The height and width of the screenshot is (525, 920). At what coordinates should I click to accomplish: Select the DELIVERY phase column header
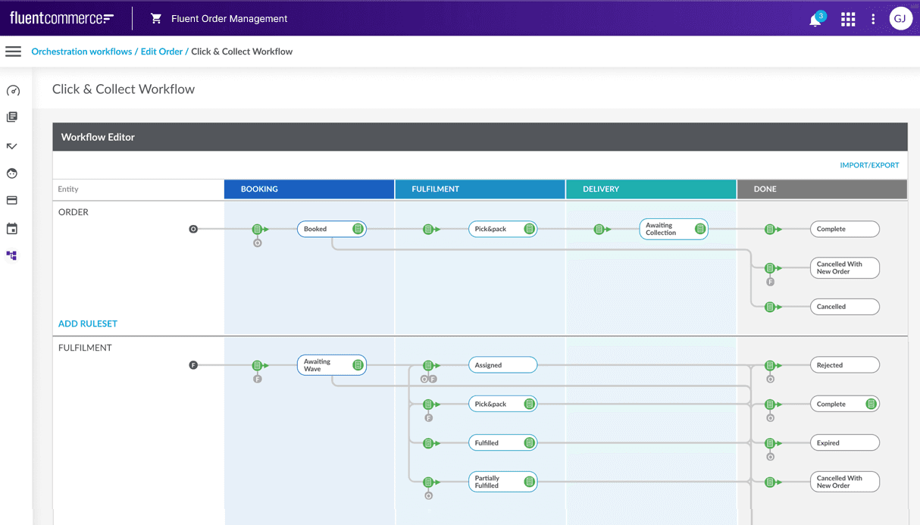click(651, 189)
